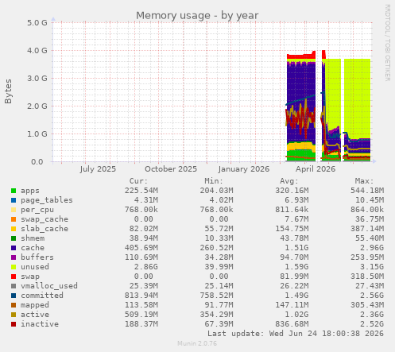The height and width of the screenshot is (352, 395).
Task: Click the 'July 2025' x-axis label
Action: click(98, 169)
